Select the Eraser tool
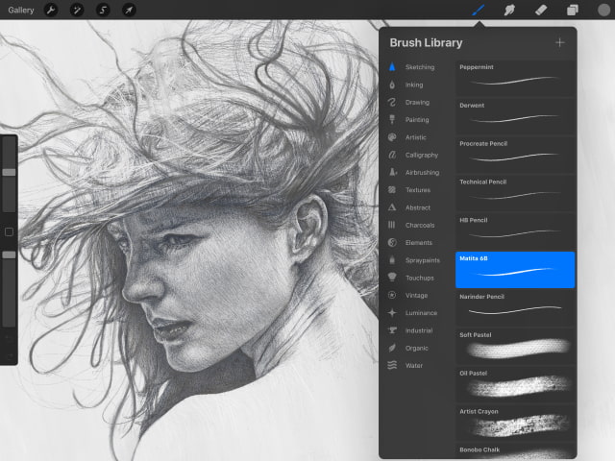The width and height of the screenshot is (615, 461). pyautogui.click(x=540, y=11)
